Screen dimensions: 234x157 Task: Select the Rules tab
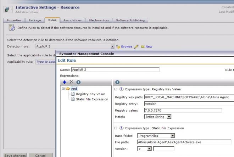(52, 20)
